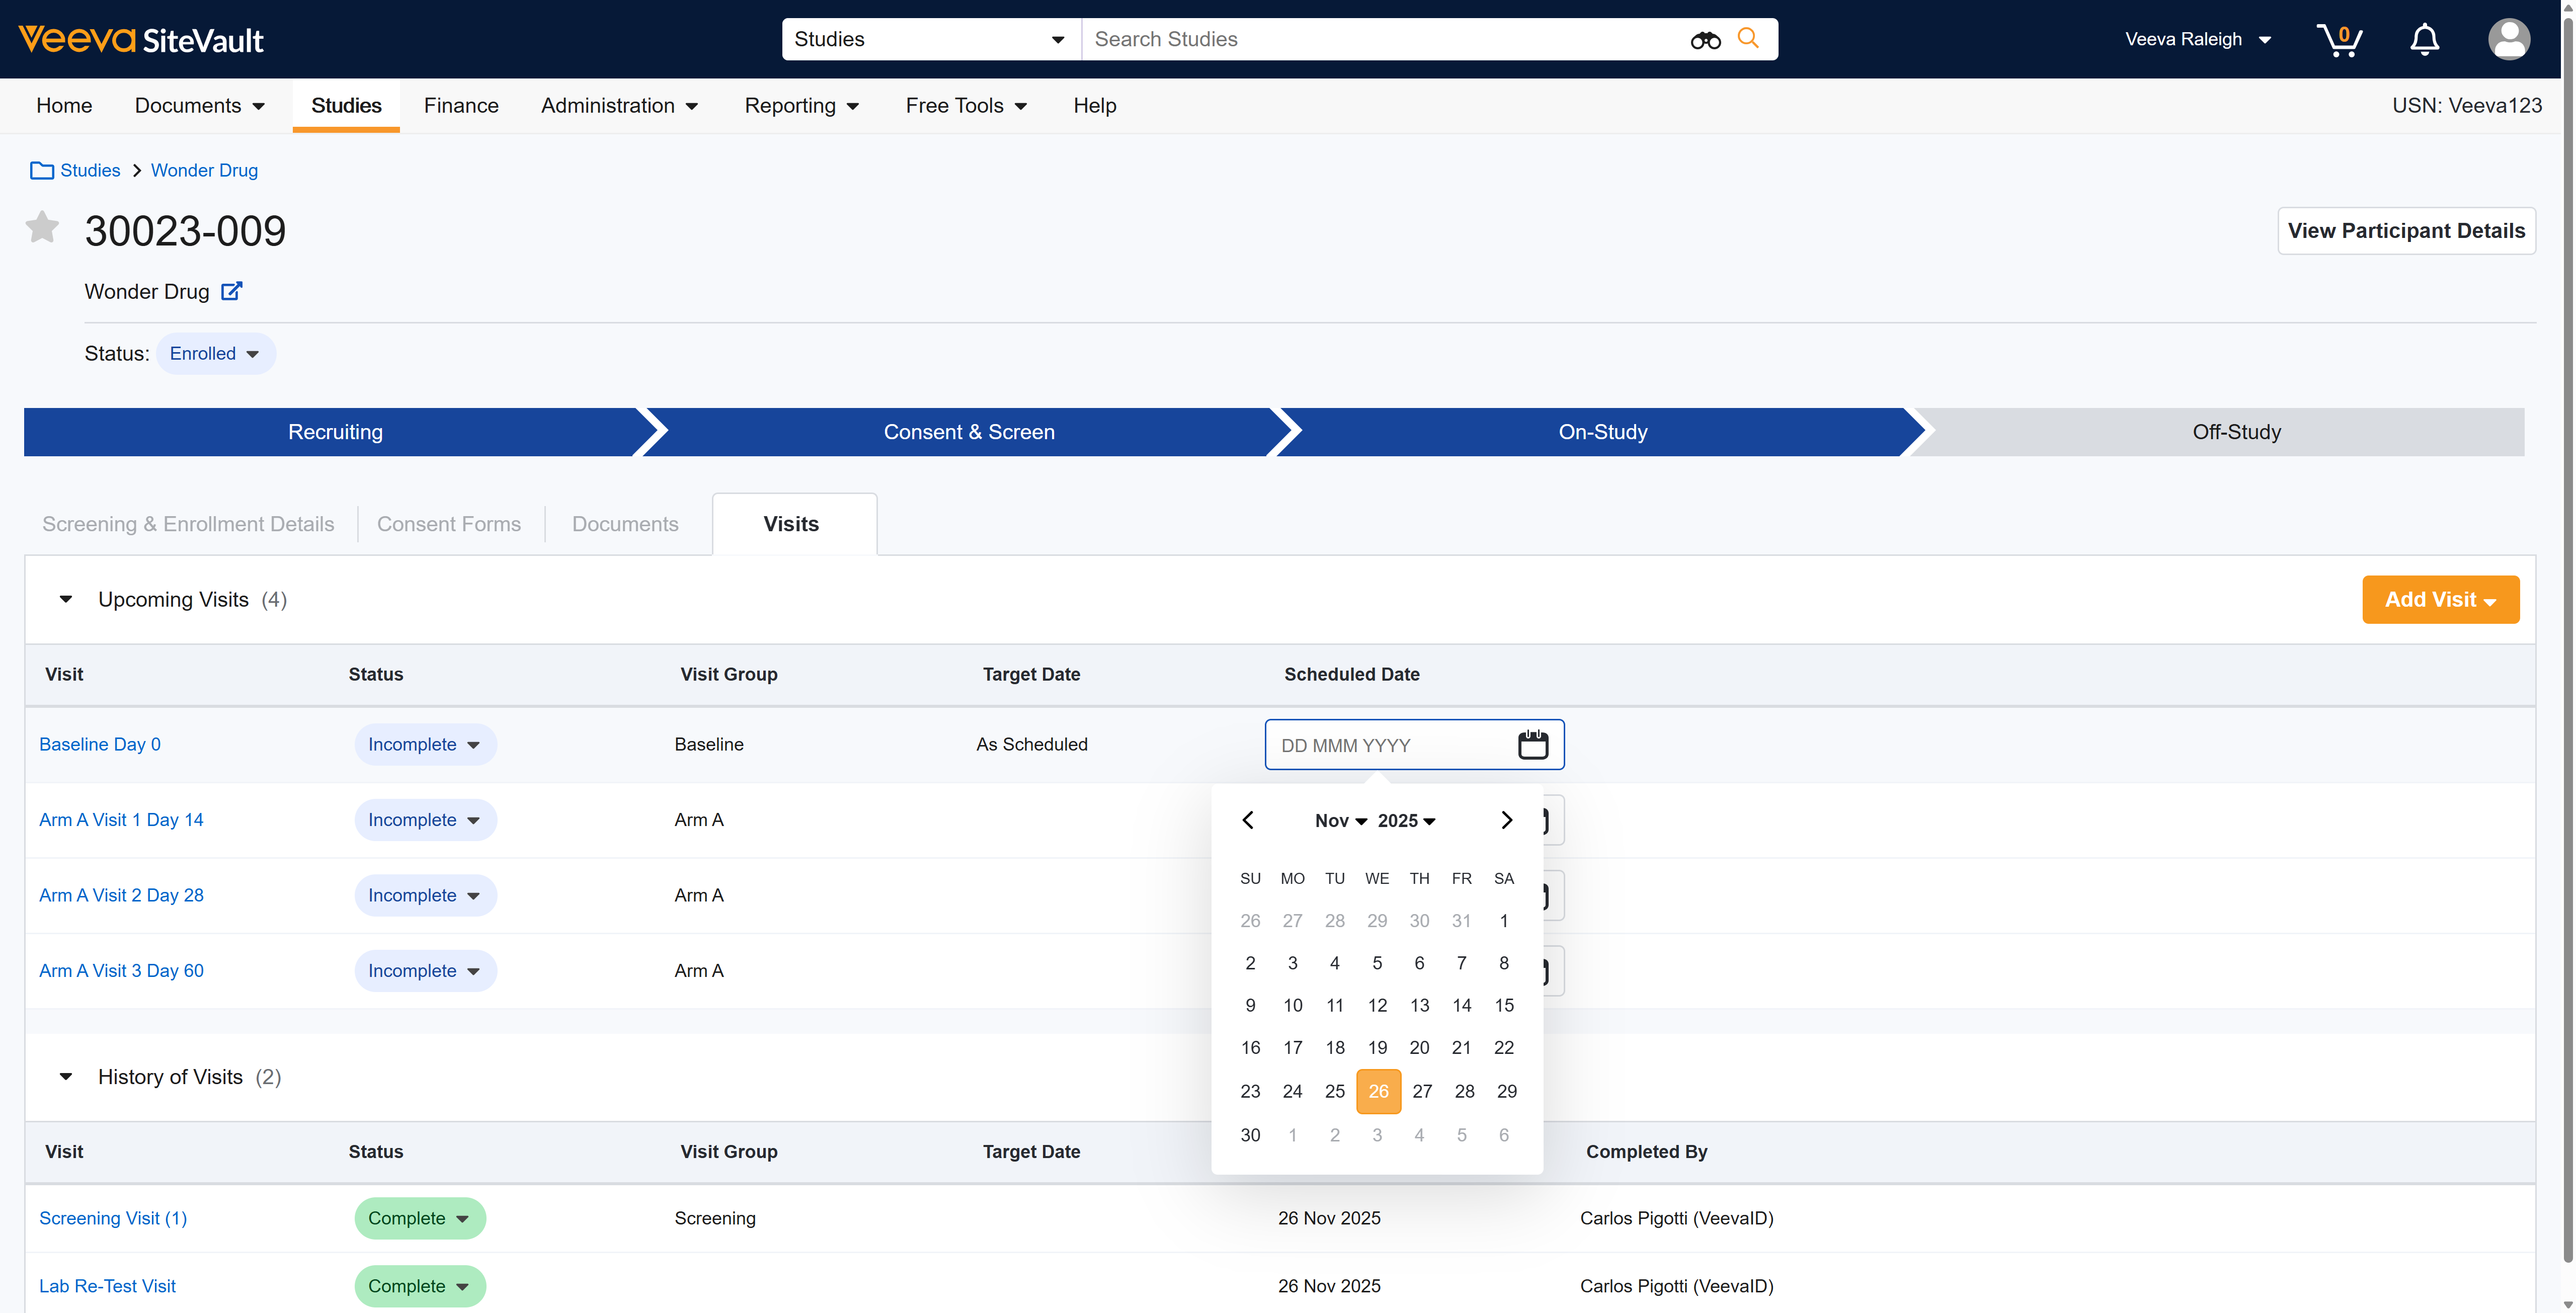Select 26 in the calendar picker
This screenshot has height=1313, width=2576.
[x=1378, y=1091]
